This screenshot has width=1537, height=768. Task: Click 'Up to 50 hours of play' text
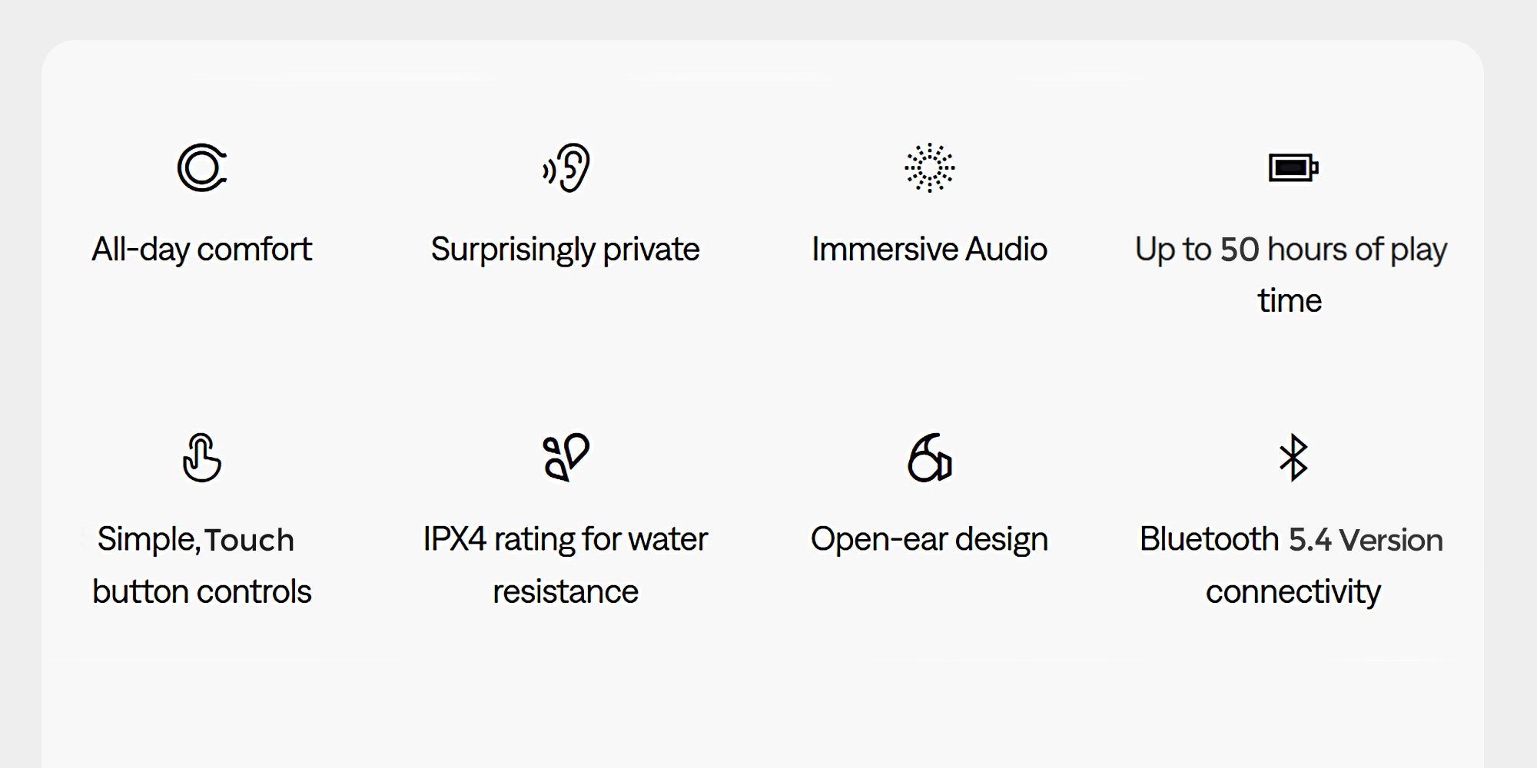[x=1291, y=250]
